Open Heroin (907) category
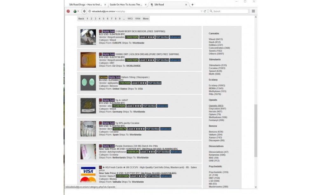 click(215, 111)
